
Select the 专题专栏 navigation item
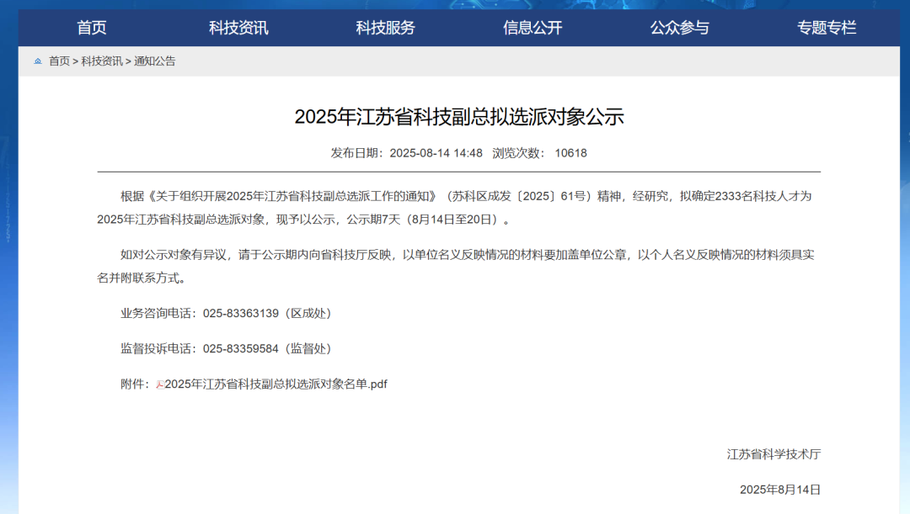pyautogui.click(x=827, y=28)
